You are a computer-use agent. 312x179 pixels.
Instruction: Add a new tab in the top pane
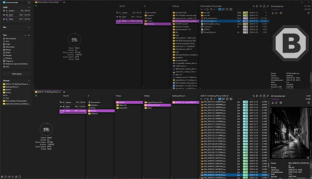click(x=64, y=2)
